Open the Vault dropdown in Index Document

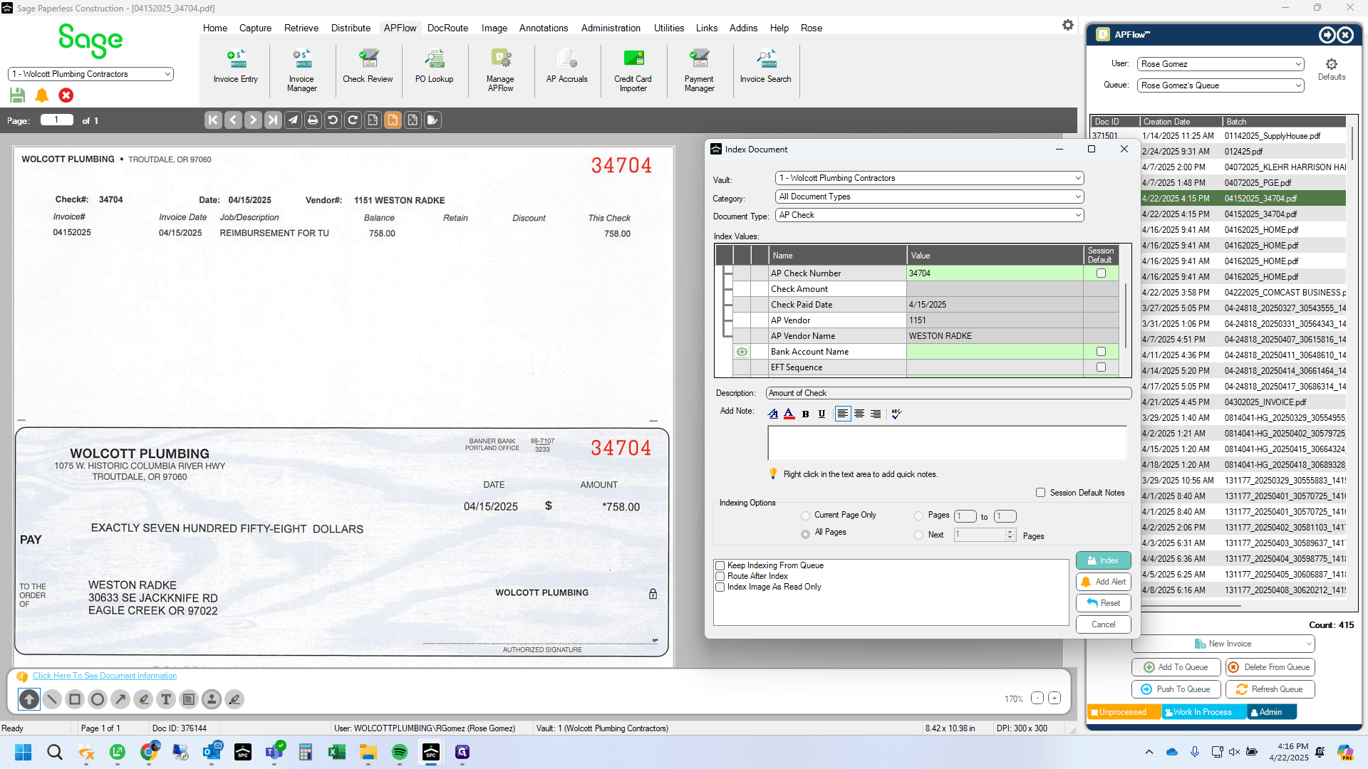[x=929, y=178]
